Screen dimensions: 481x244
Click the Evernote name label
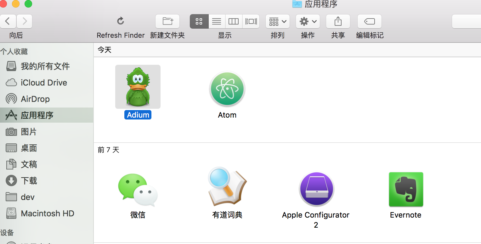(x=405, y=215)
